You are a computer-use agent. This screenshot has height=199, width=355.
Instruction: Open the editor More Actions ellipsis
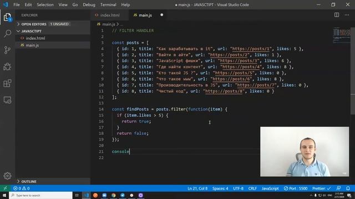[x=347, y=15]
